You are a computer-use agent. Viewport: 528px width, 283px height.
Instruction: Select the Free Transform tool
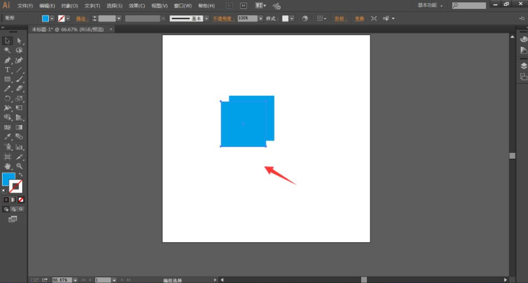coord(19,108)
